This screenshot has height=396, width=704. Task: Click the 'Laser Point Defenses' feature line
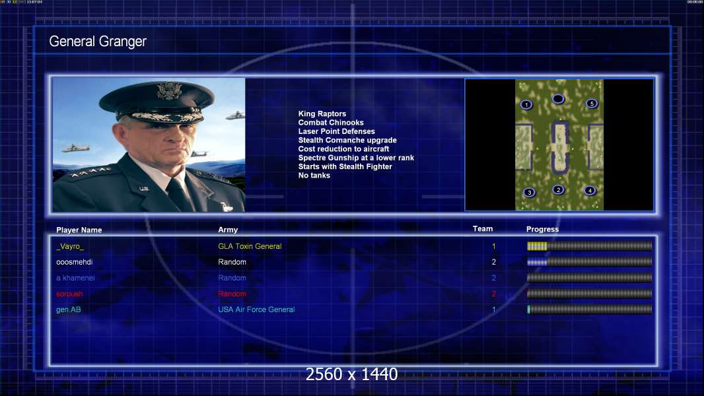point(337,131)
